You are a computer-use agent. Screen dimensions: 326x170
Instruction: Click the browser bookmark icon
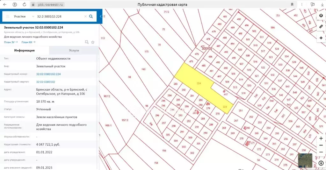(292, 4)
